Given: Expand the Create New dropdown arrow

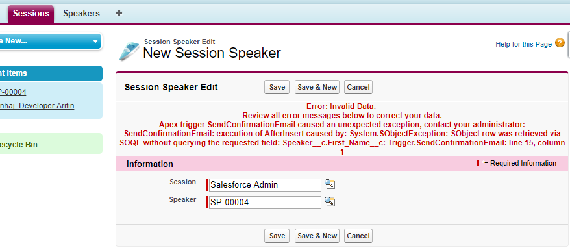Looking at the screenshot, I should tap(95, 41).
